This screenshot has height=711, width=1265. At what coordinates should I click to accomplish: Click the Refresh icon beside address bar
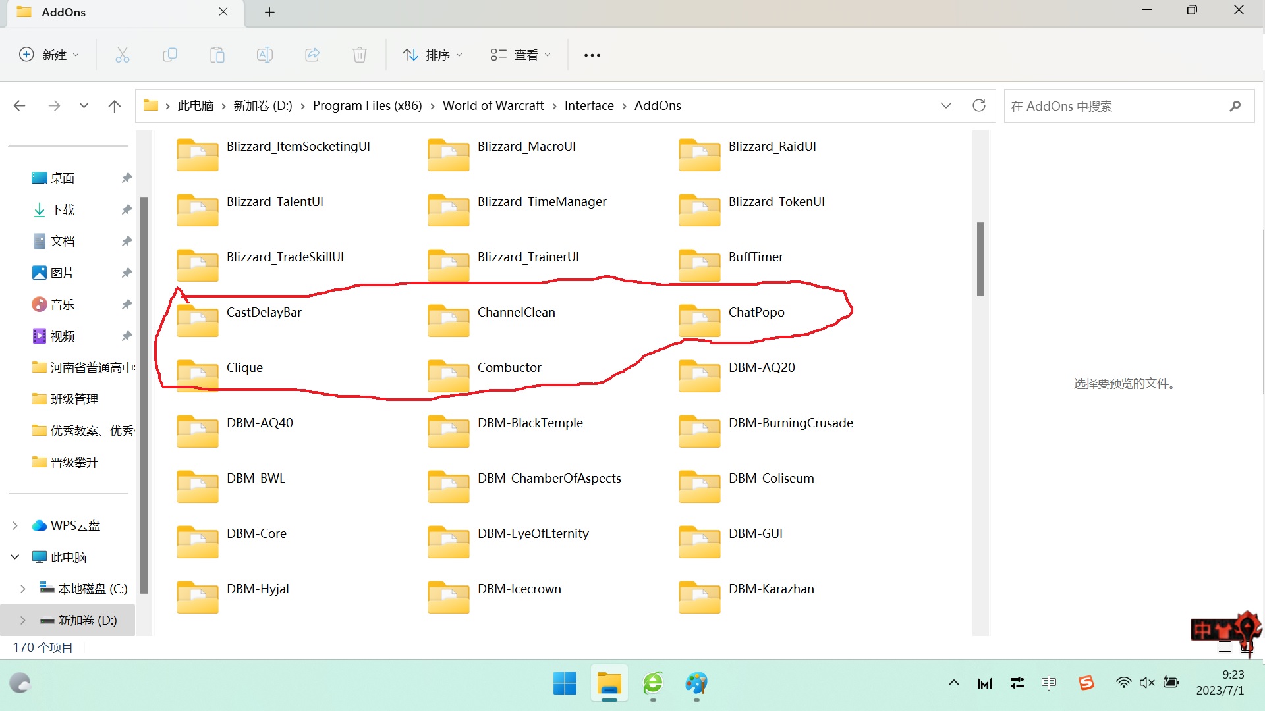tap(979, 105)
